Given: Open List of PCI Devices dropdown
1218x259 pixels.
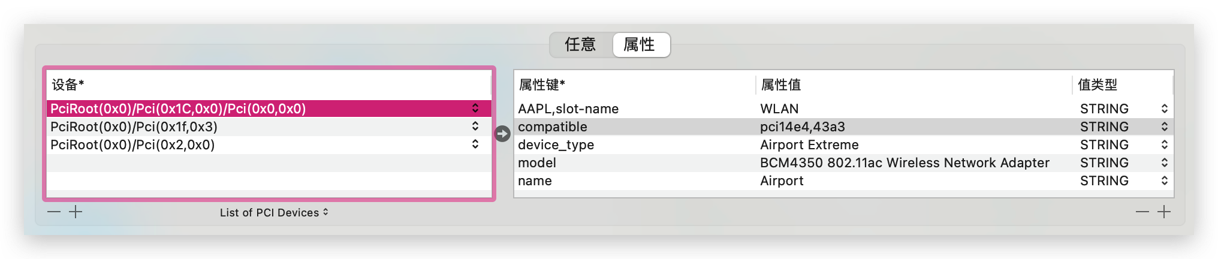Looking at the screenshot, I should 274,212.
